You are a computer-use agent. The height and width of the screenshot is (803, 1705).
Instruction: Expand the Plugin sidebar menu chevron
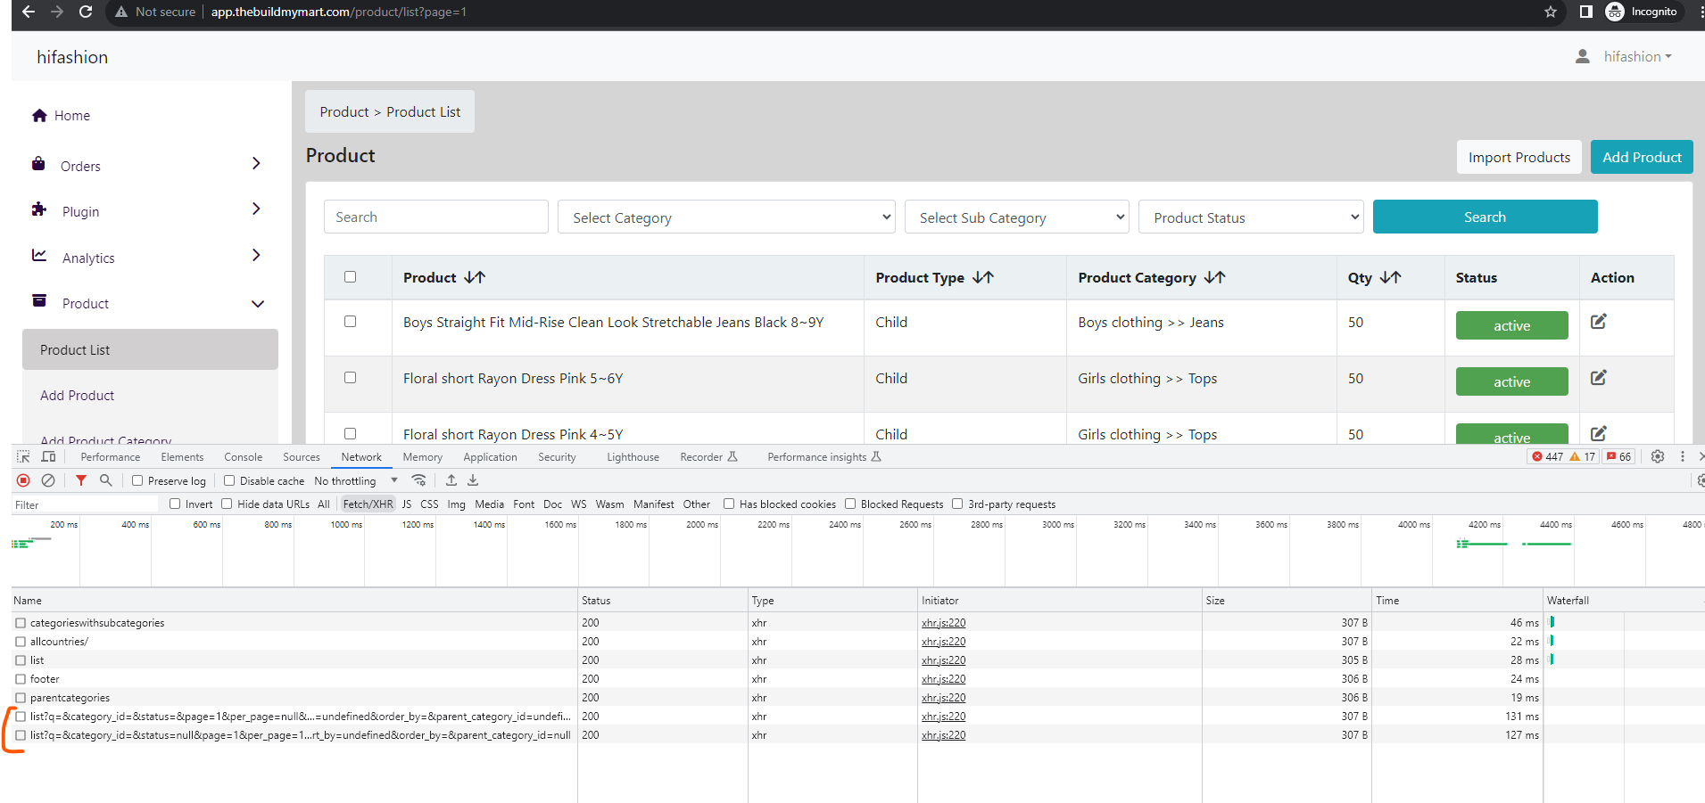point(256,209)
